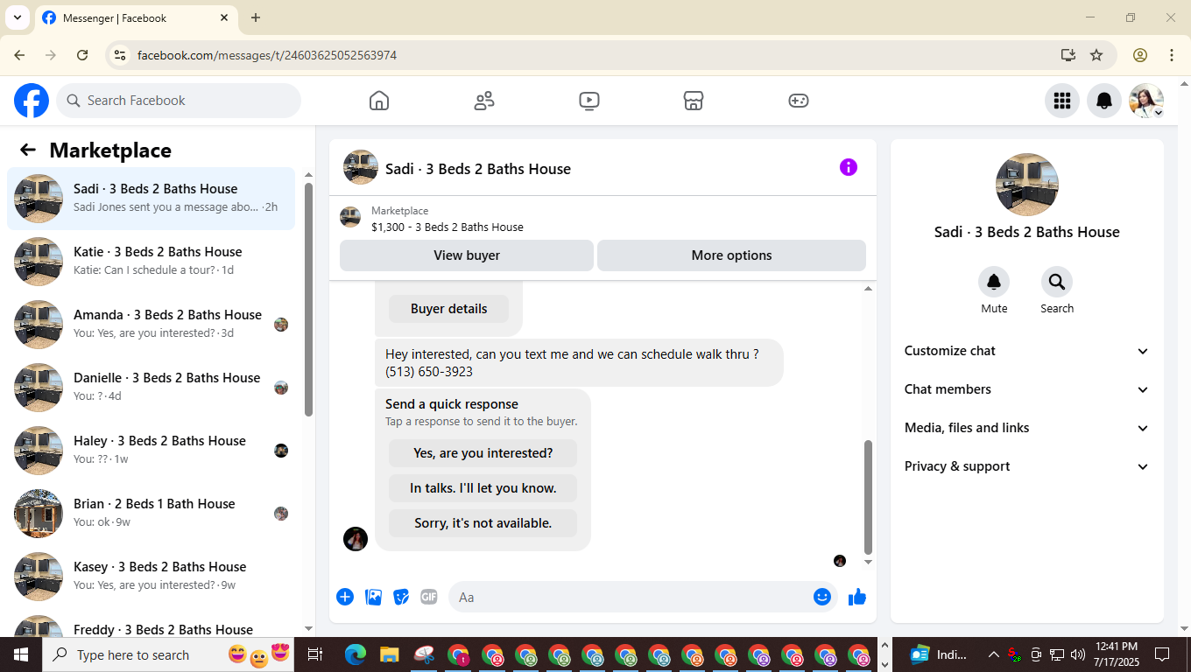The image size is (1191, 672).
Task: Send a thumbs-up like
Action: coord(857,597)
